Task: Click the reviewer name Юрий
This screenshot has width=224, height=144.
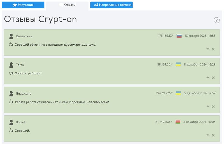Action: click(x=21, y=122)
